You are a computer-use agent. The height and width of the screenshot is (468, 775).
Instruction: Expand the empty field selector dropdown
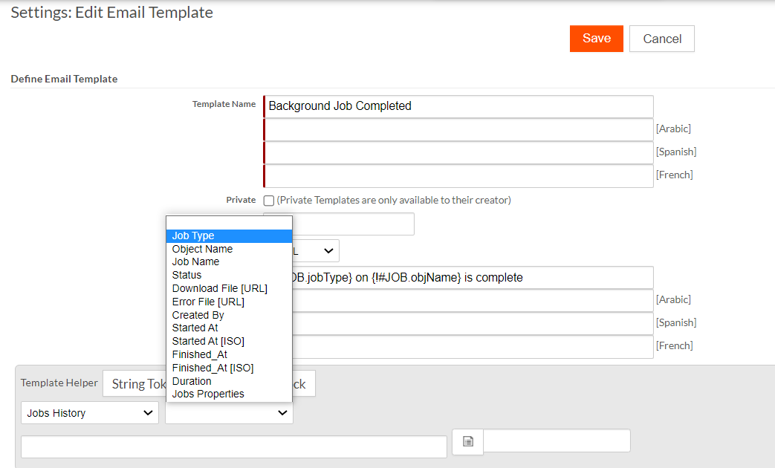tap(229, 412)
